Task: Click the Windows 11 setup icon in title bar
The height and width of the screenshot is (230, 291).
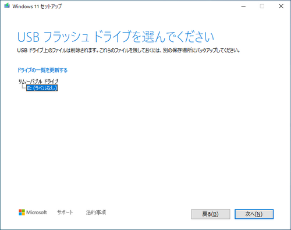Action: (7, 6)
